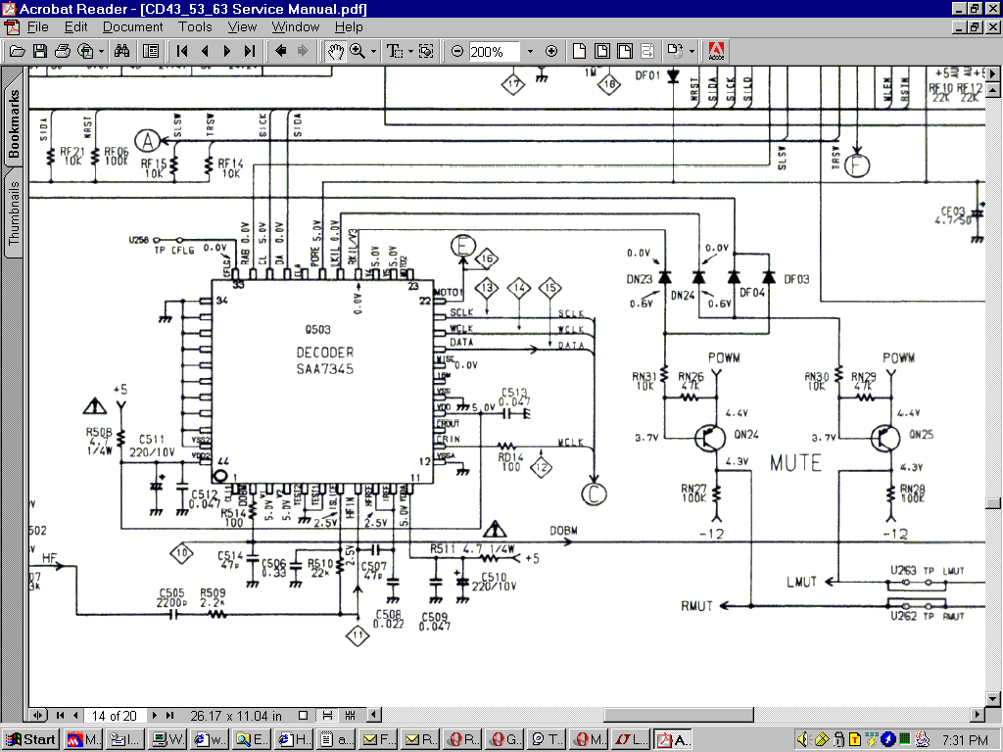Go to previous page in toolbar
The width and height of the screenshot is (1003, 752).
205,51
